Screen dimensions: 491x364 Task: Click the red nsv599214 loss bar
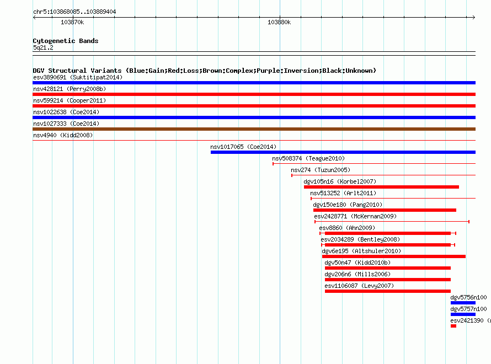pyautogui.click(x=254, y=106)
